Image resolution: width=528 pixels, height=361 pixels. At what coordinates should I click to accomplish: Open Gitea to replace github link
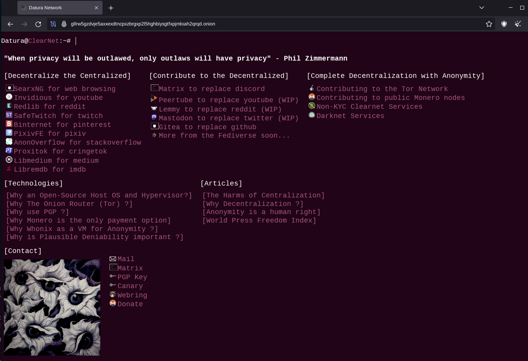pos(207,127)
